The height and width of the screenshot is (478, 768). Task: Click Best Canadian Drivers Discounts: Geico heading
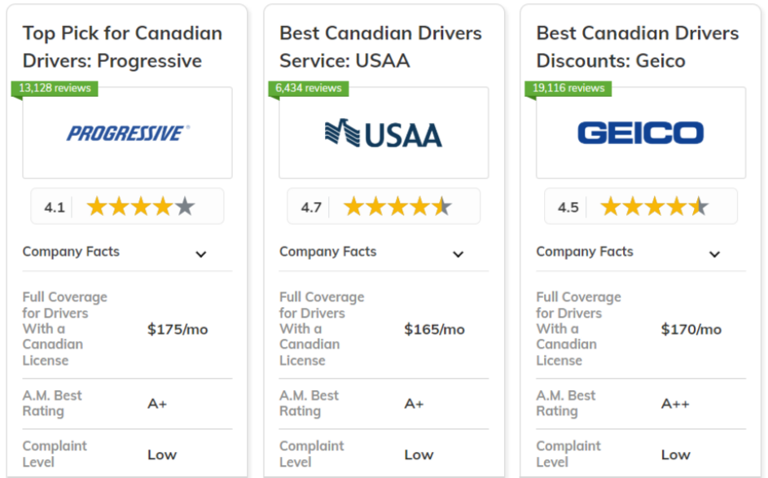(x=638, y=47)
